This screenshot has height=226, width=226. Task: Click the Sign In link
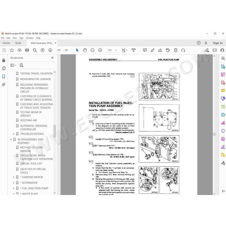coord(218,43)
